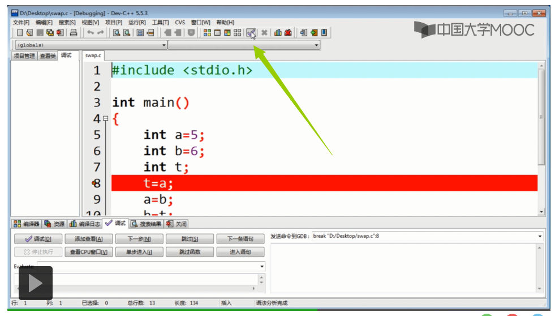
Task: Open the 窗口[W] menu
Action: (x=201, y=22)
